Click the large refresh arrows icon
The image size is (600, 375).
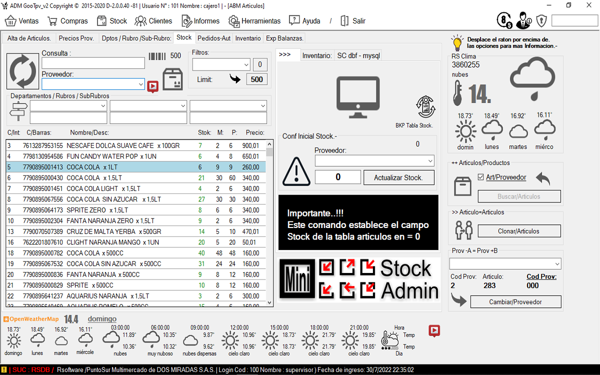(23, 71)
